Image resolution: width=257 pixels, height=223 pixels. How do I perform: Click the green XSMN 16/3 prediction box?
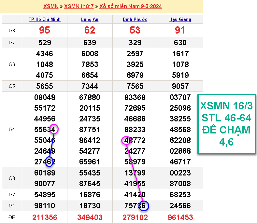click(x=226, y=124)
